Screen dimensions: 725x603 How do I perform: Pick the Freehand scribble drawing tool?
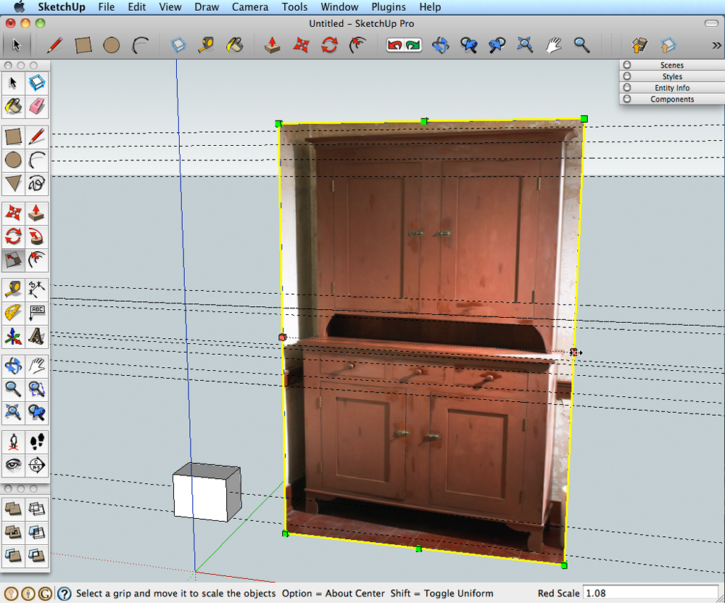point(37,184)
